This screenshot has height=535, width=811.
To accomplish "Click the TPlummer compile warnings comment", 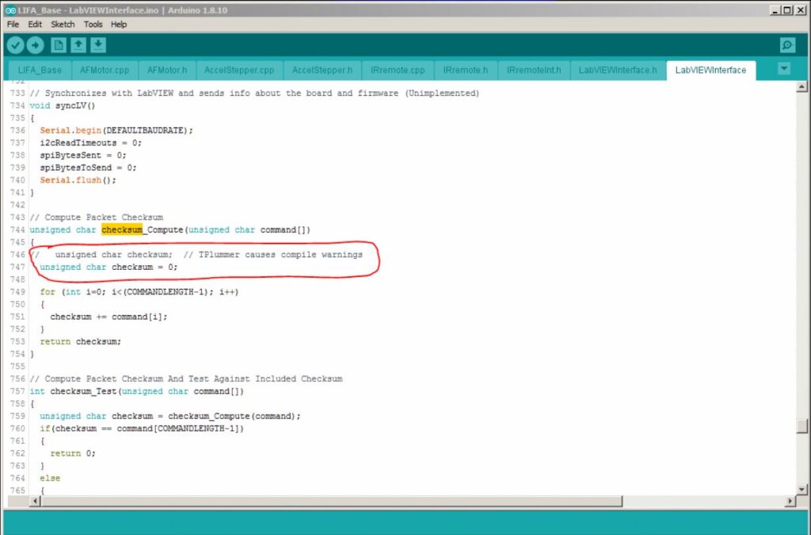I will [273, 254].
